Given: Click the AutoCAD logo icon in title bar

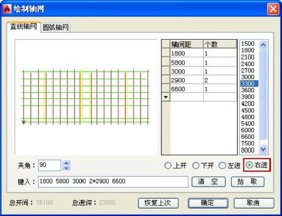Looking at the screenshot, I should tap(7, 9).
